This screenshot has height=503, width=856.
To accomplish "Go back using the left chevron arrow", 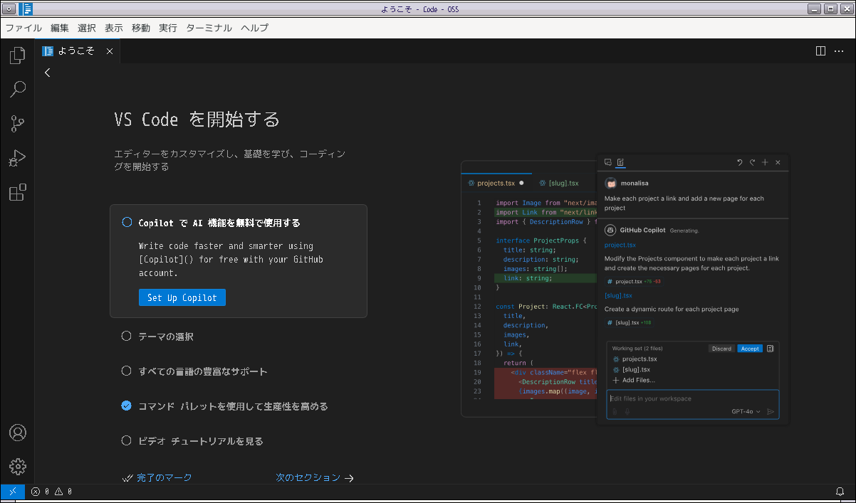I will (47, 73).
